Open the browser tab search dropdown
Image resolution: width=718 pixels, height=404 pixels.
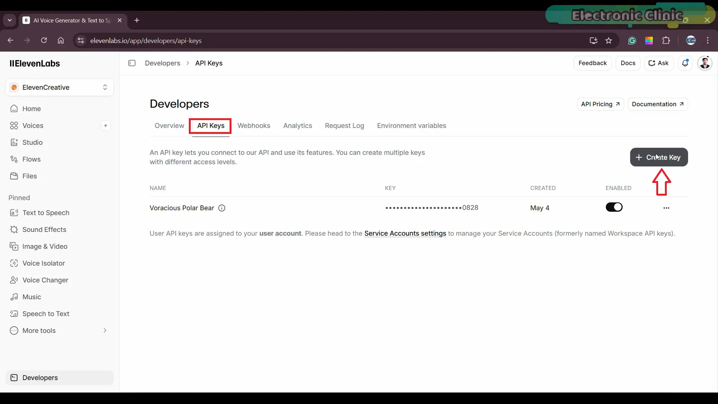coord(10,20)
